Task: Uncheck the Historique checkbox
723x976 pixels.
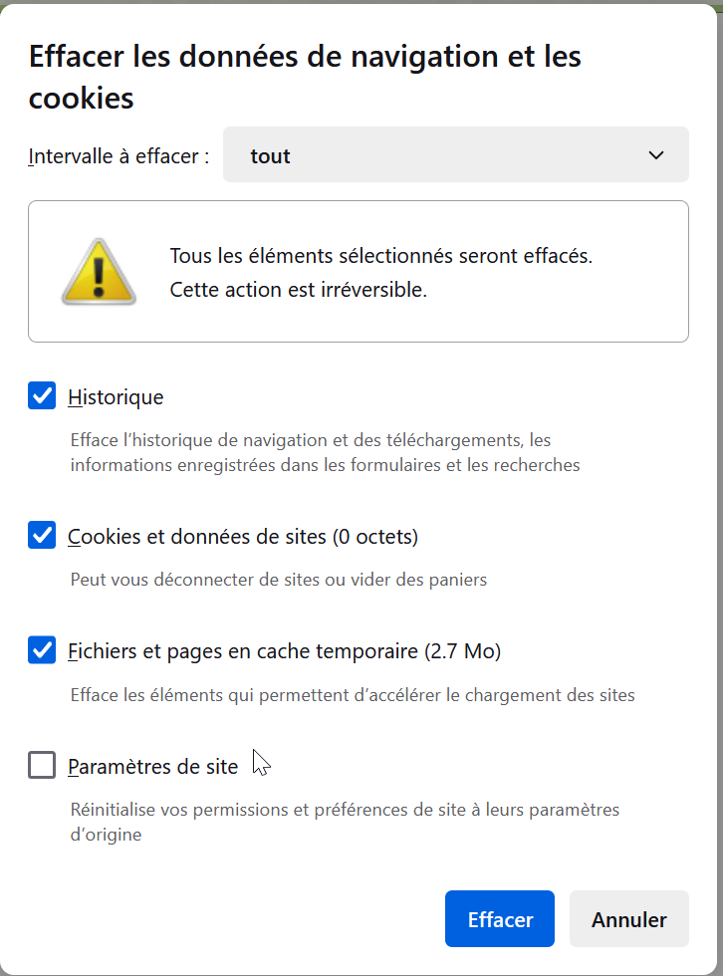Action: 42,396
